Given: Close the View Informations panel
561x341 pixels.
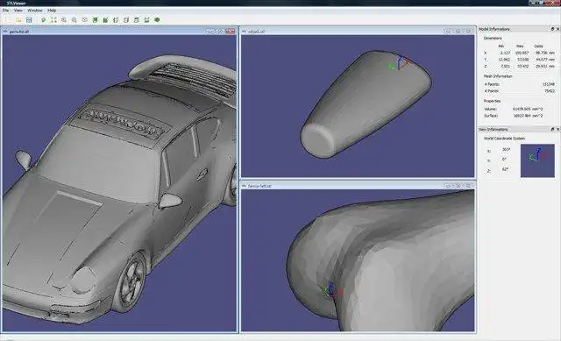Looking at the screenshot, I should [x=557, y=129].
